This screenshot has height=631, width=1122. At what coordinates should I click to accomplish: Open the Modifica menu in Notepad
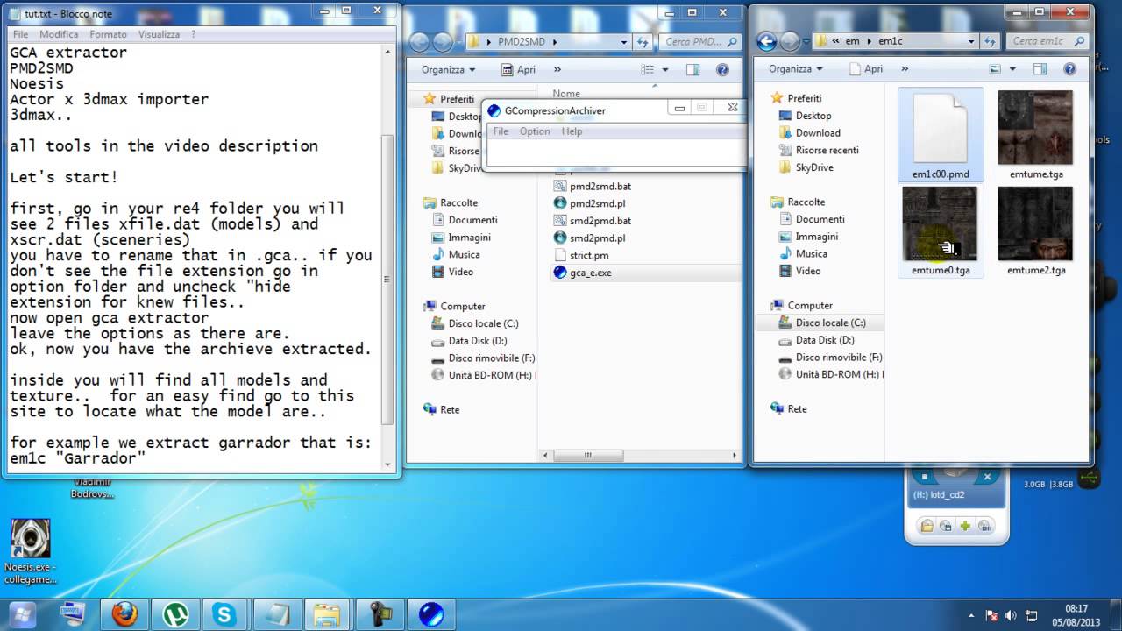(59, 34)
